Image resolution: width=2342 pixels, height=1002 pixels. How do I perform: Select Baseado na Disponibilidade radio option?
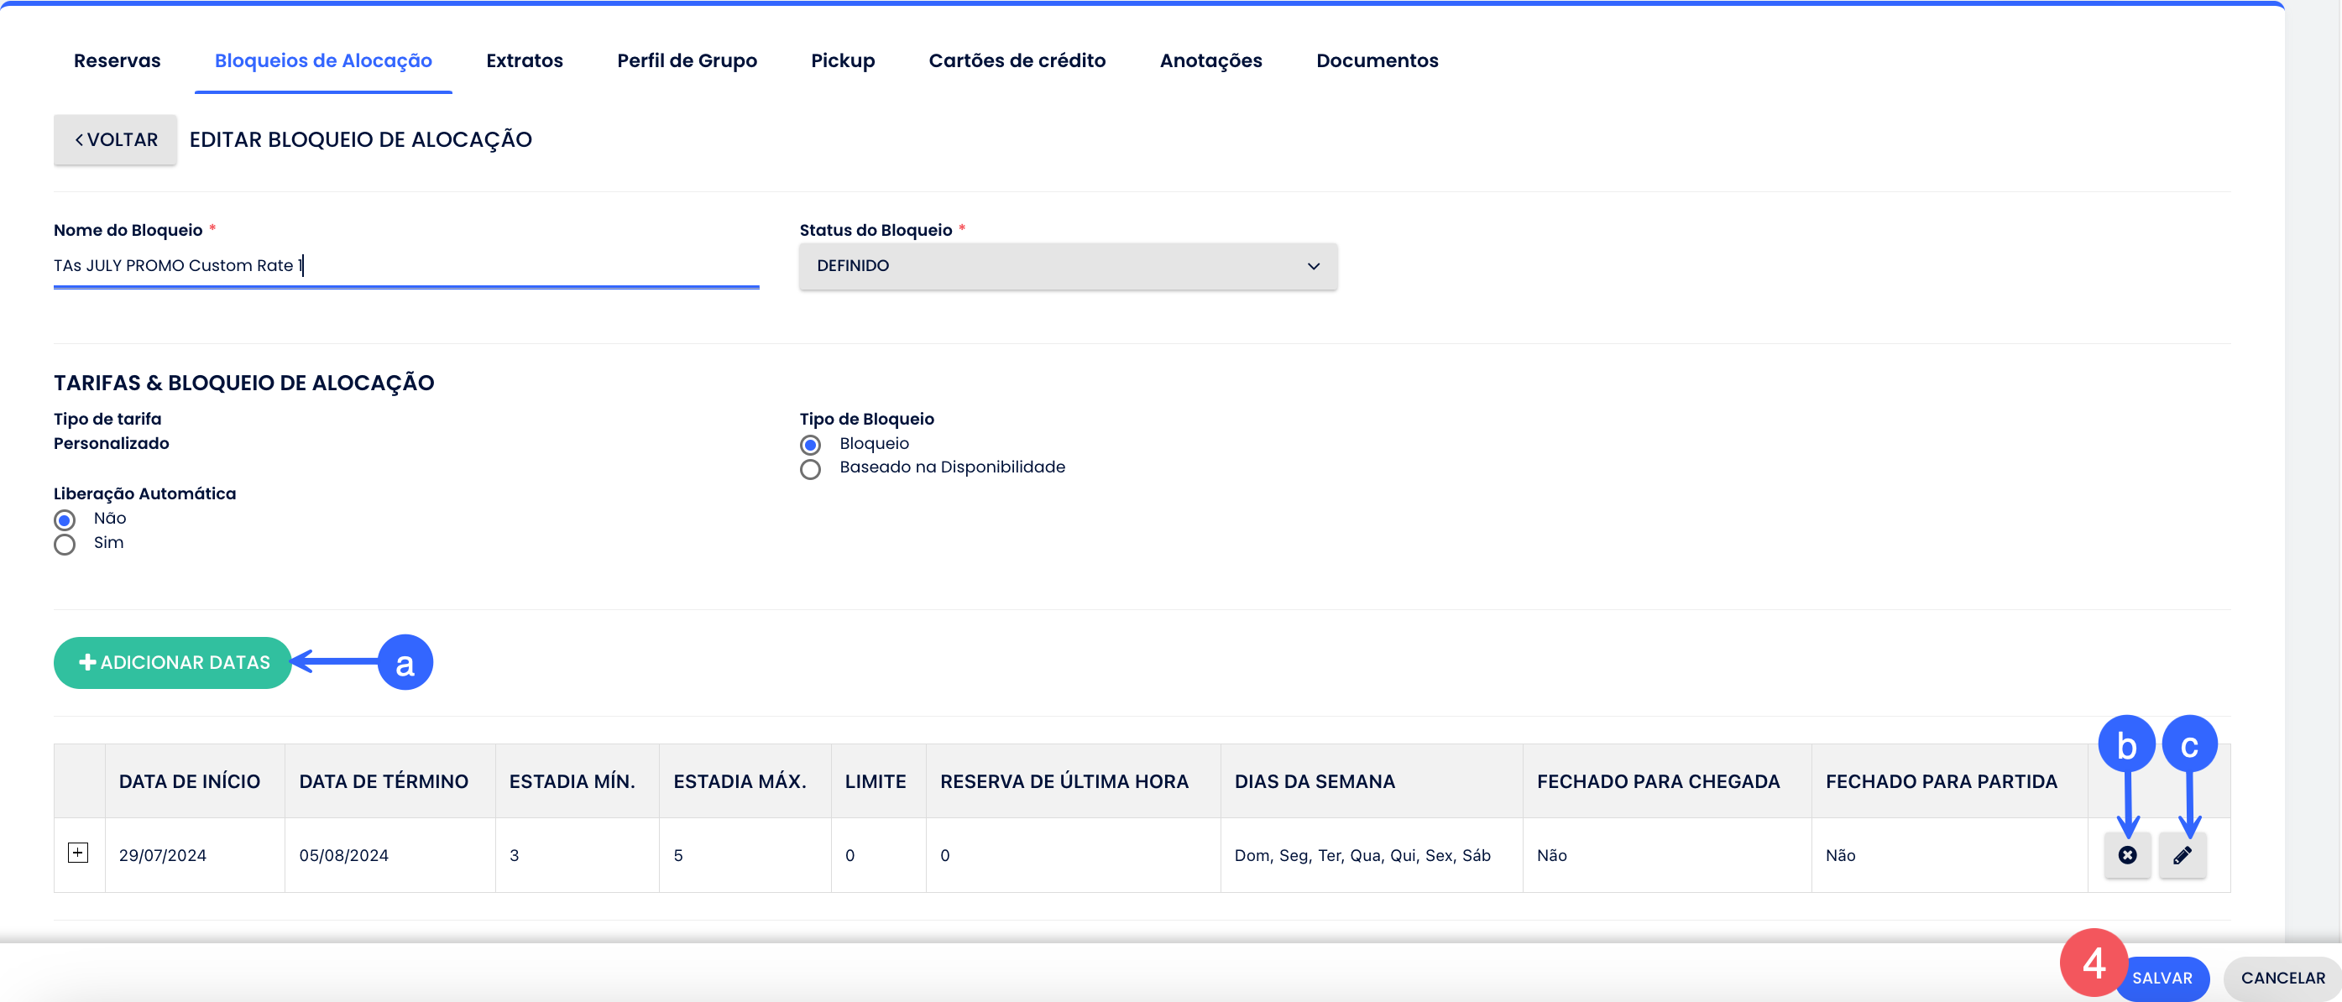coord(810,469)
